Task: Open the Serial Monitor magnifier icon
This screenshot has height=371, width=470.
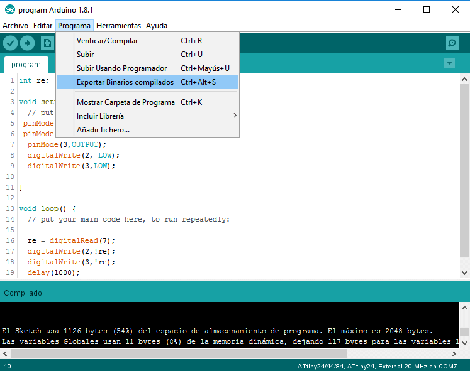Action: point(452,43)
